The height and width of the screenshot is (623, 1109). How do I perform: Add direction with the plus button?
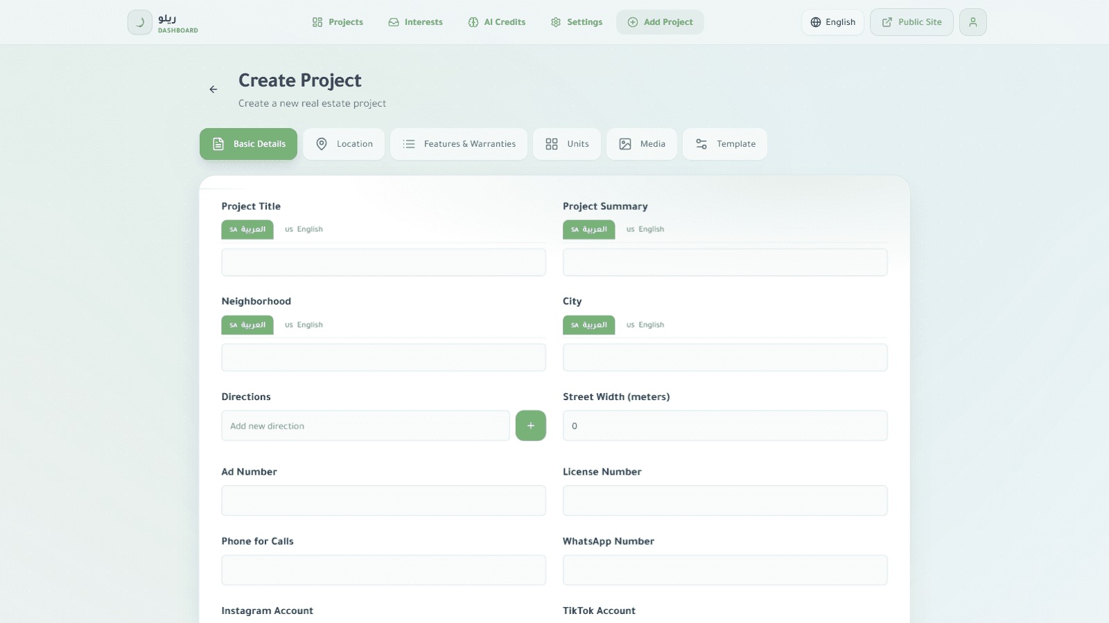(531, 426)
